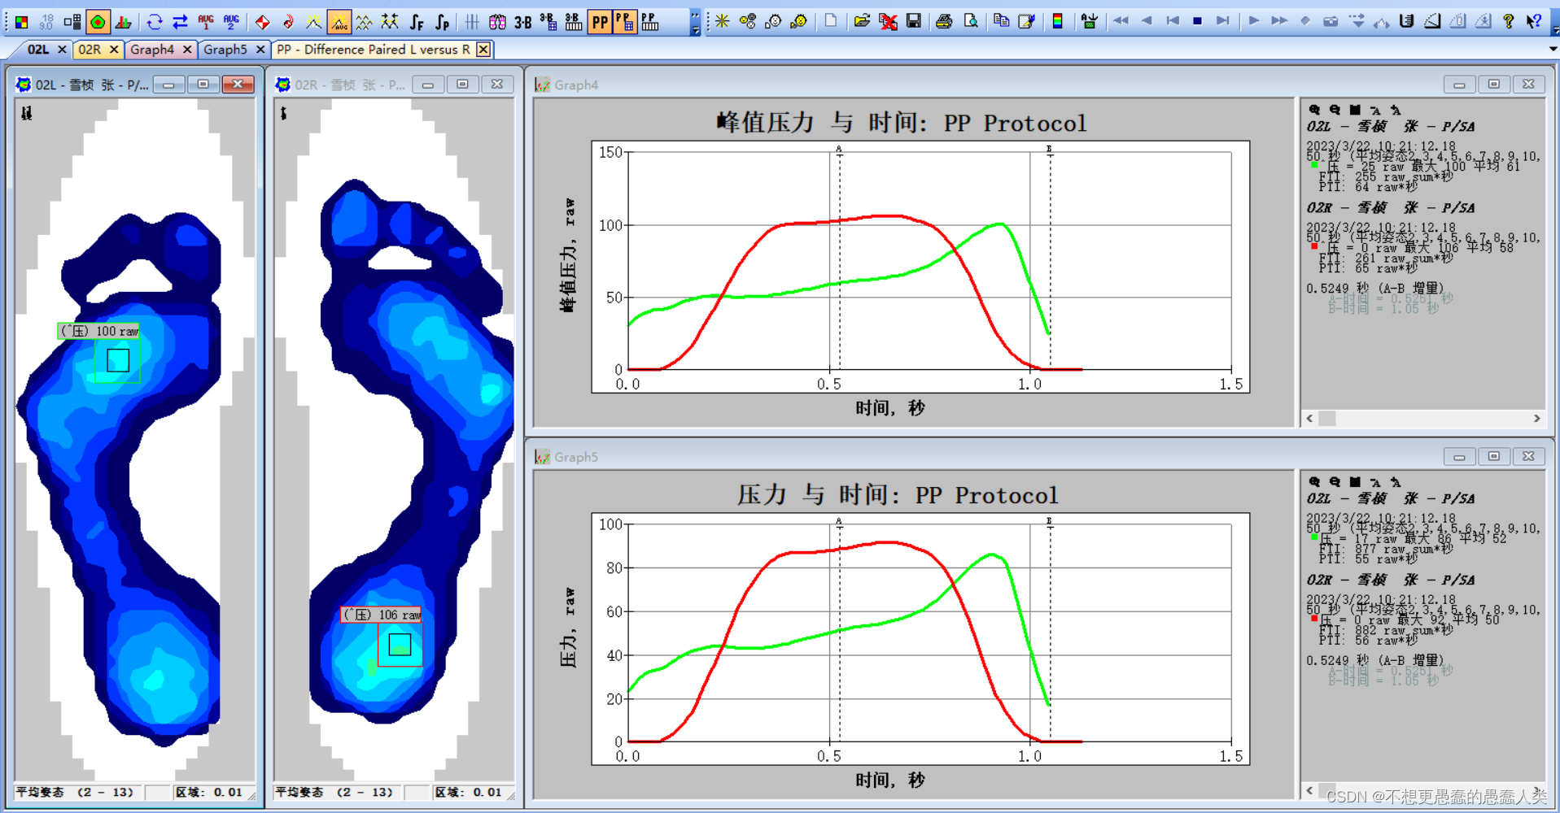Select the PP peak pressure tool

(x=600, y=22)
